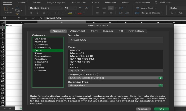Align text left

(x=98, y=13)
